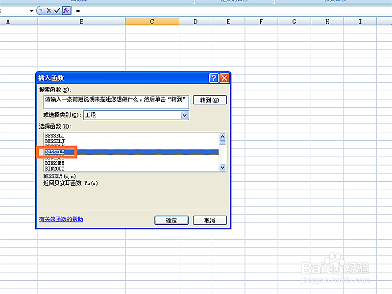Select column H header

click(x=327, y=22)
